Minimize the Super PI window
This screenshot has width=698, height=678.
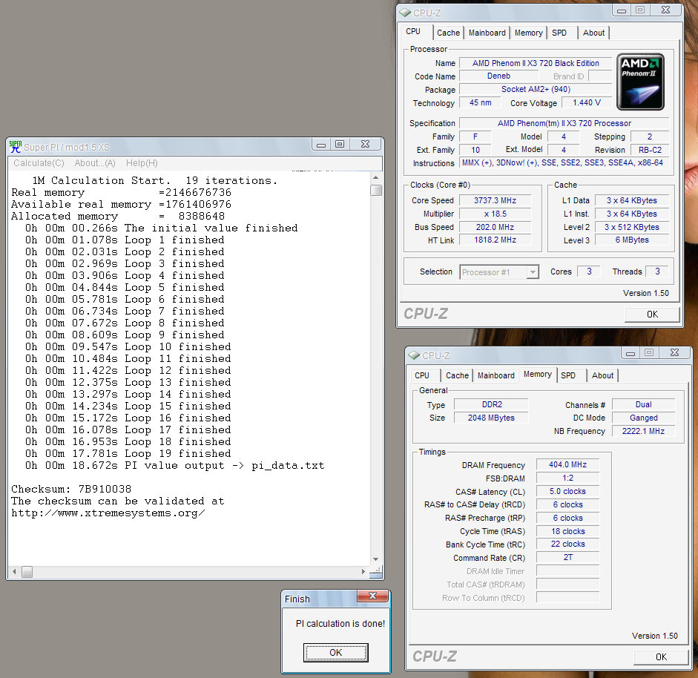click(321, 144)
